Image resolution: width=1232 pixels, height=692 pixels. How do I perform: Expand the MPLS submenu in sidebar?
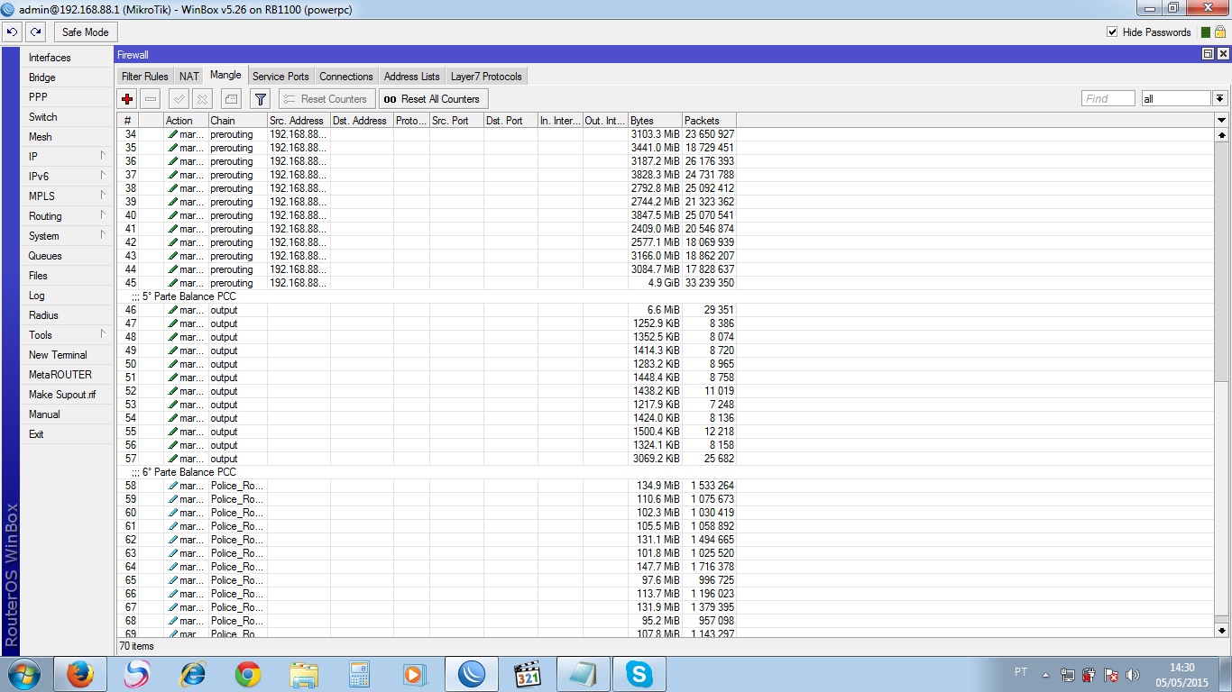103,196
